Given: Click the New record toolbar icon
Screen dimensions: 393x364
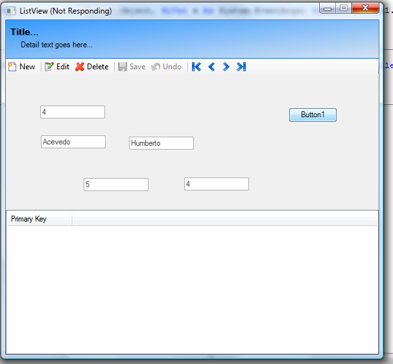Looking at the screenshot, I should (x=12, y=67).
